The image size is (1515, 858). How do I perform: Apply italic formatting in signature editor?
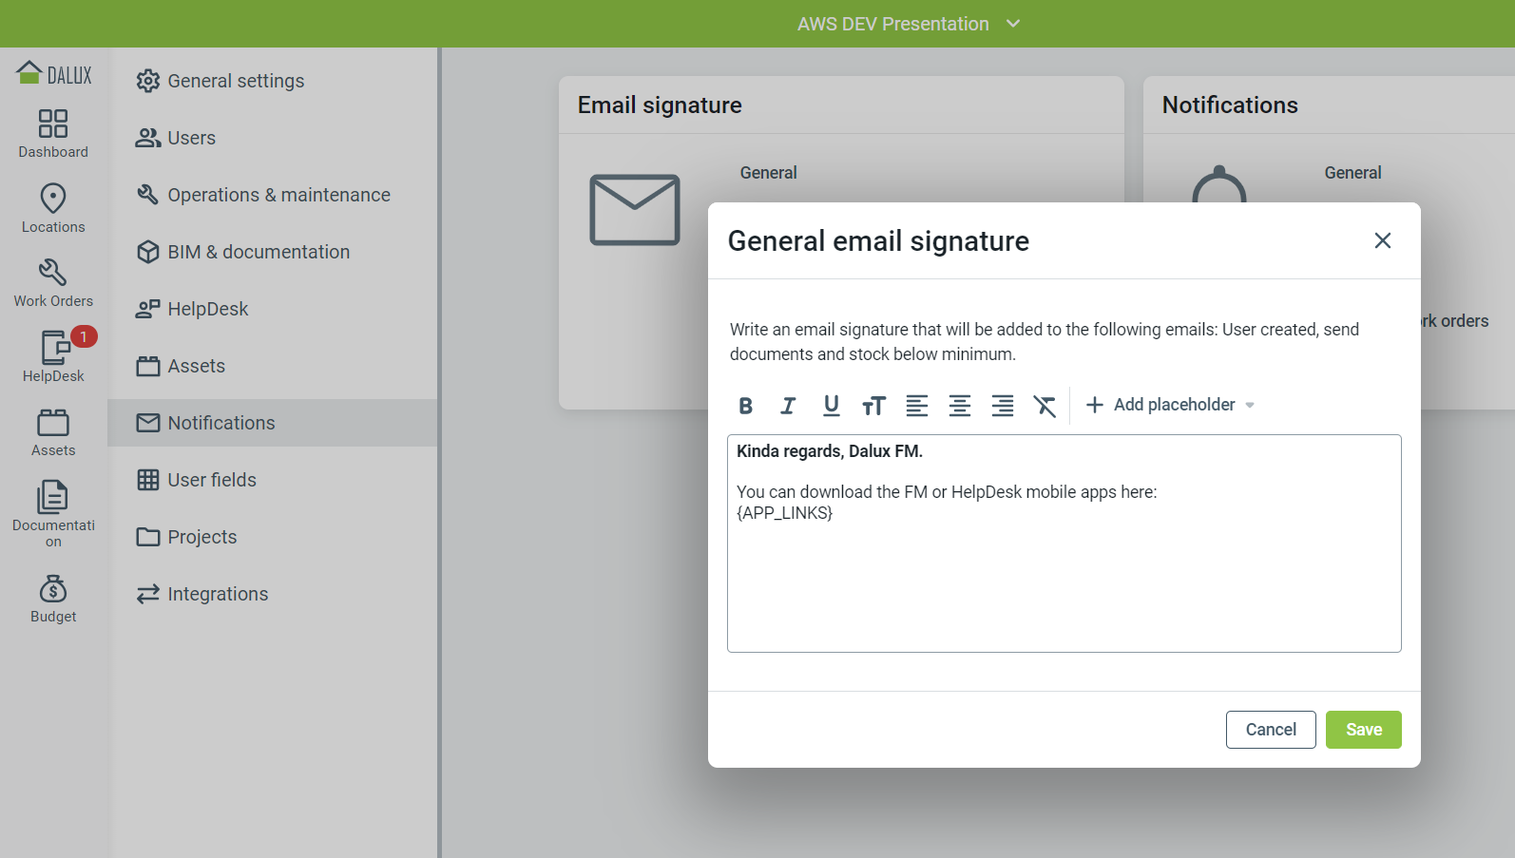[788, 406]
